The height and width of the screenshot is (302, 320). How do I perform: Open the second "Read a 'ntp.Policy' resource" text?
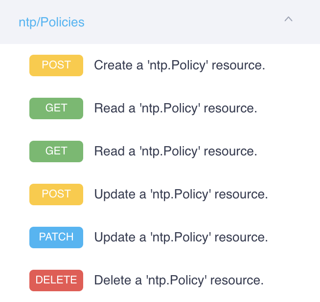click(175, 151)
